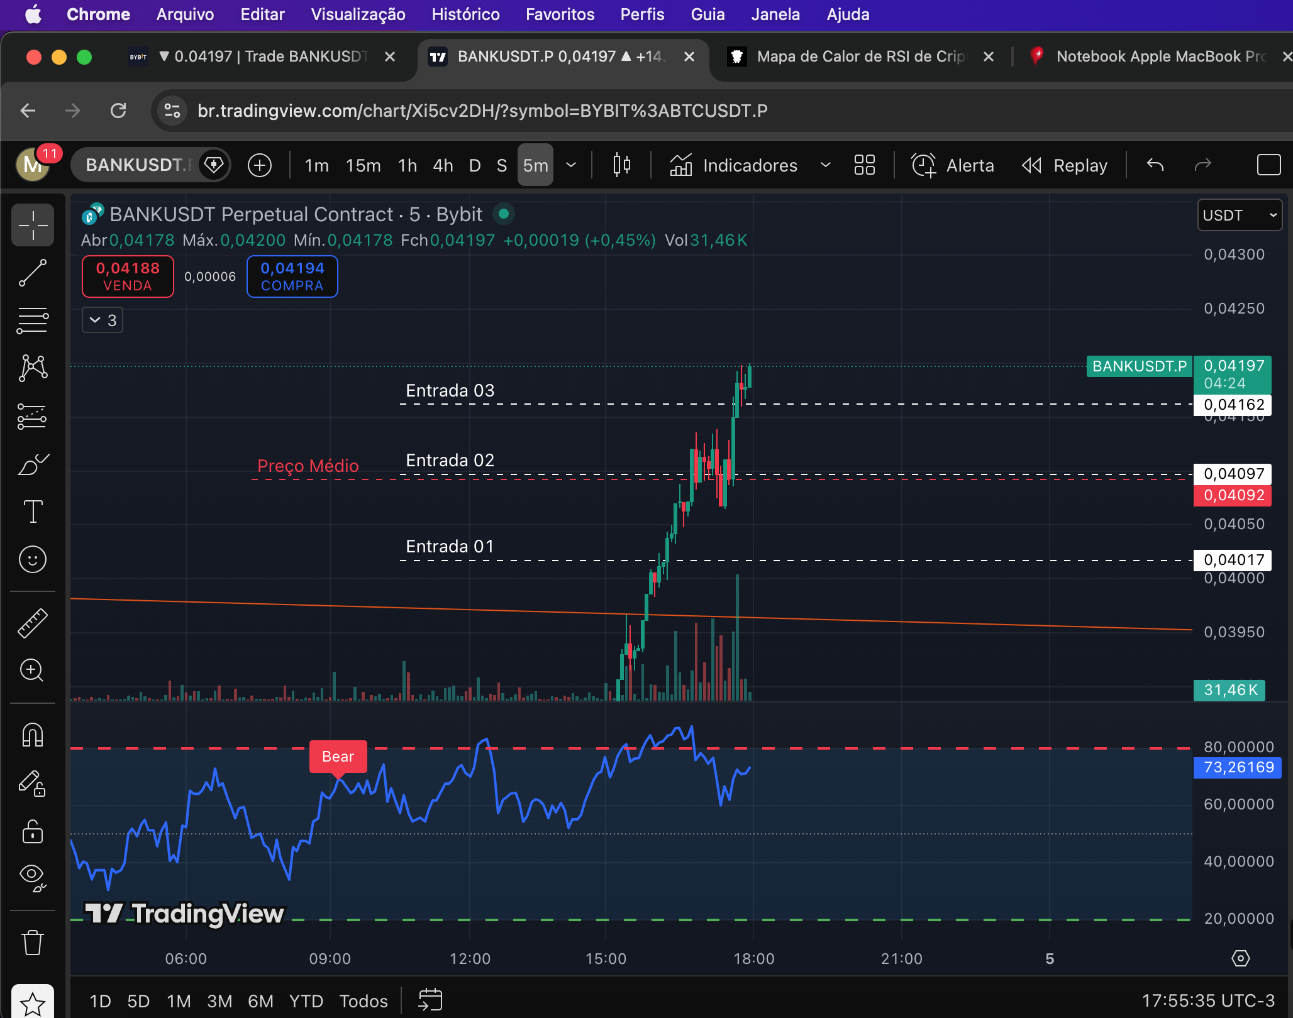This screenshot has width=1293, height=1018.
Task: Select the Fibonacci retracement tool
Action: click(33, 320)
